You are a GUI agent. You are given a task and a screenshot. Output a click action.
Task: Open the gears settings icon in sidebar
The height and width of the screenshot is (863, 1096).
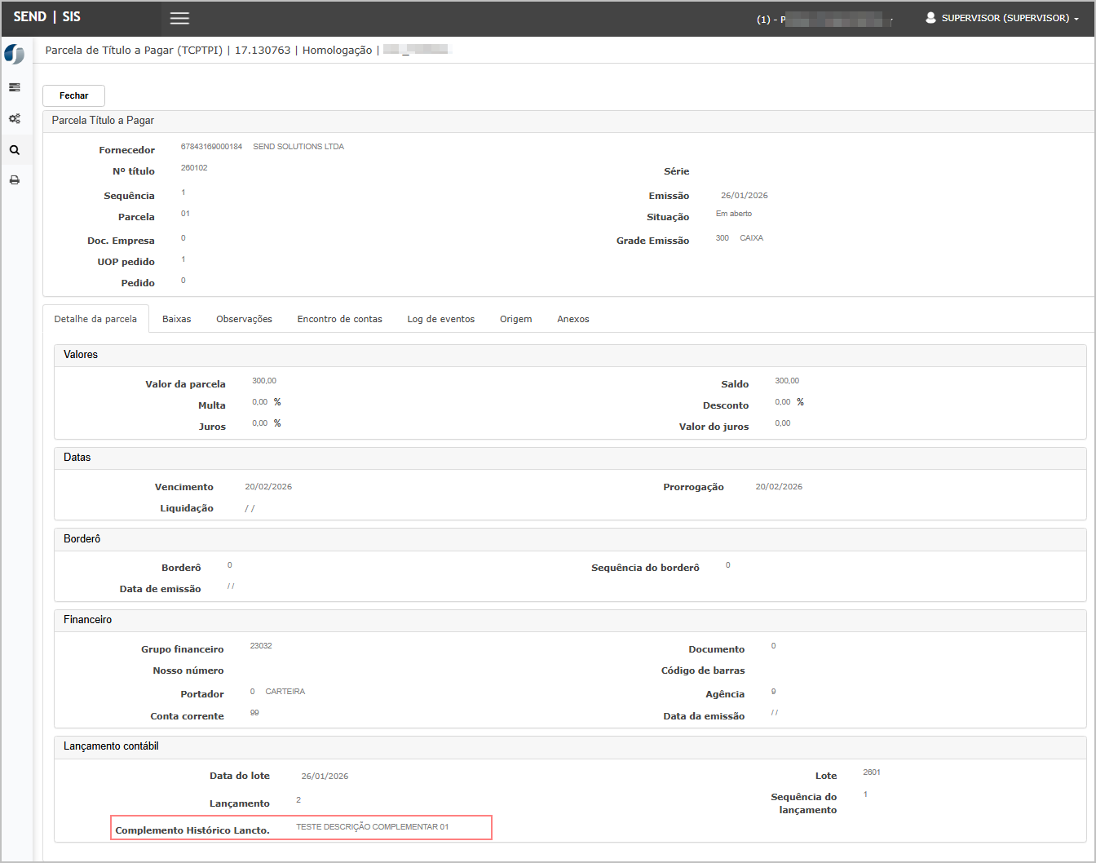coord(15,118)
